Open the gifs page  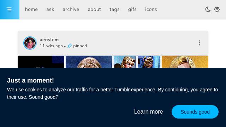[132, 10]
